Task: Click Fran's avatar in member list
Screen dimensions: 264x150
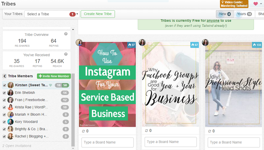Action: 11,100
